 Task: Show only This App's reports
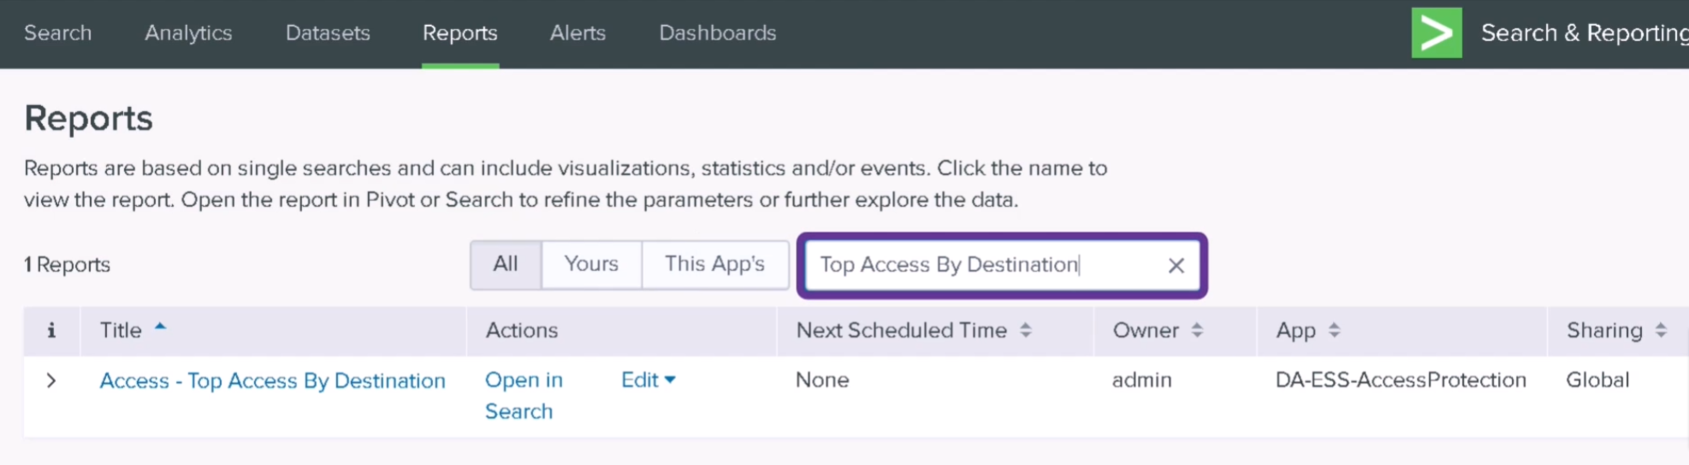[714, 264]
